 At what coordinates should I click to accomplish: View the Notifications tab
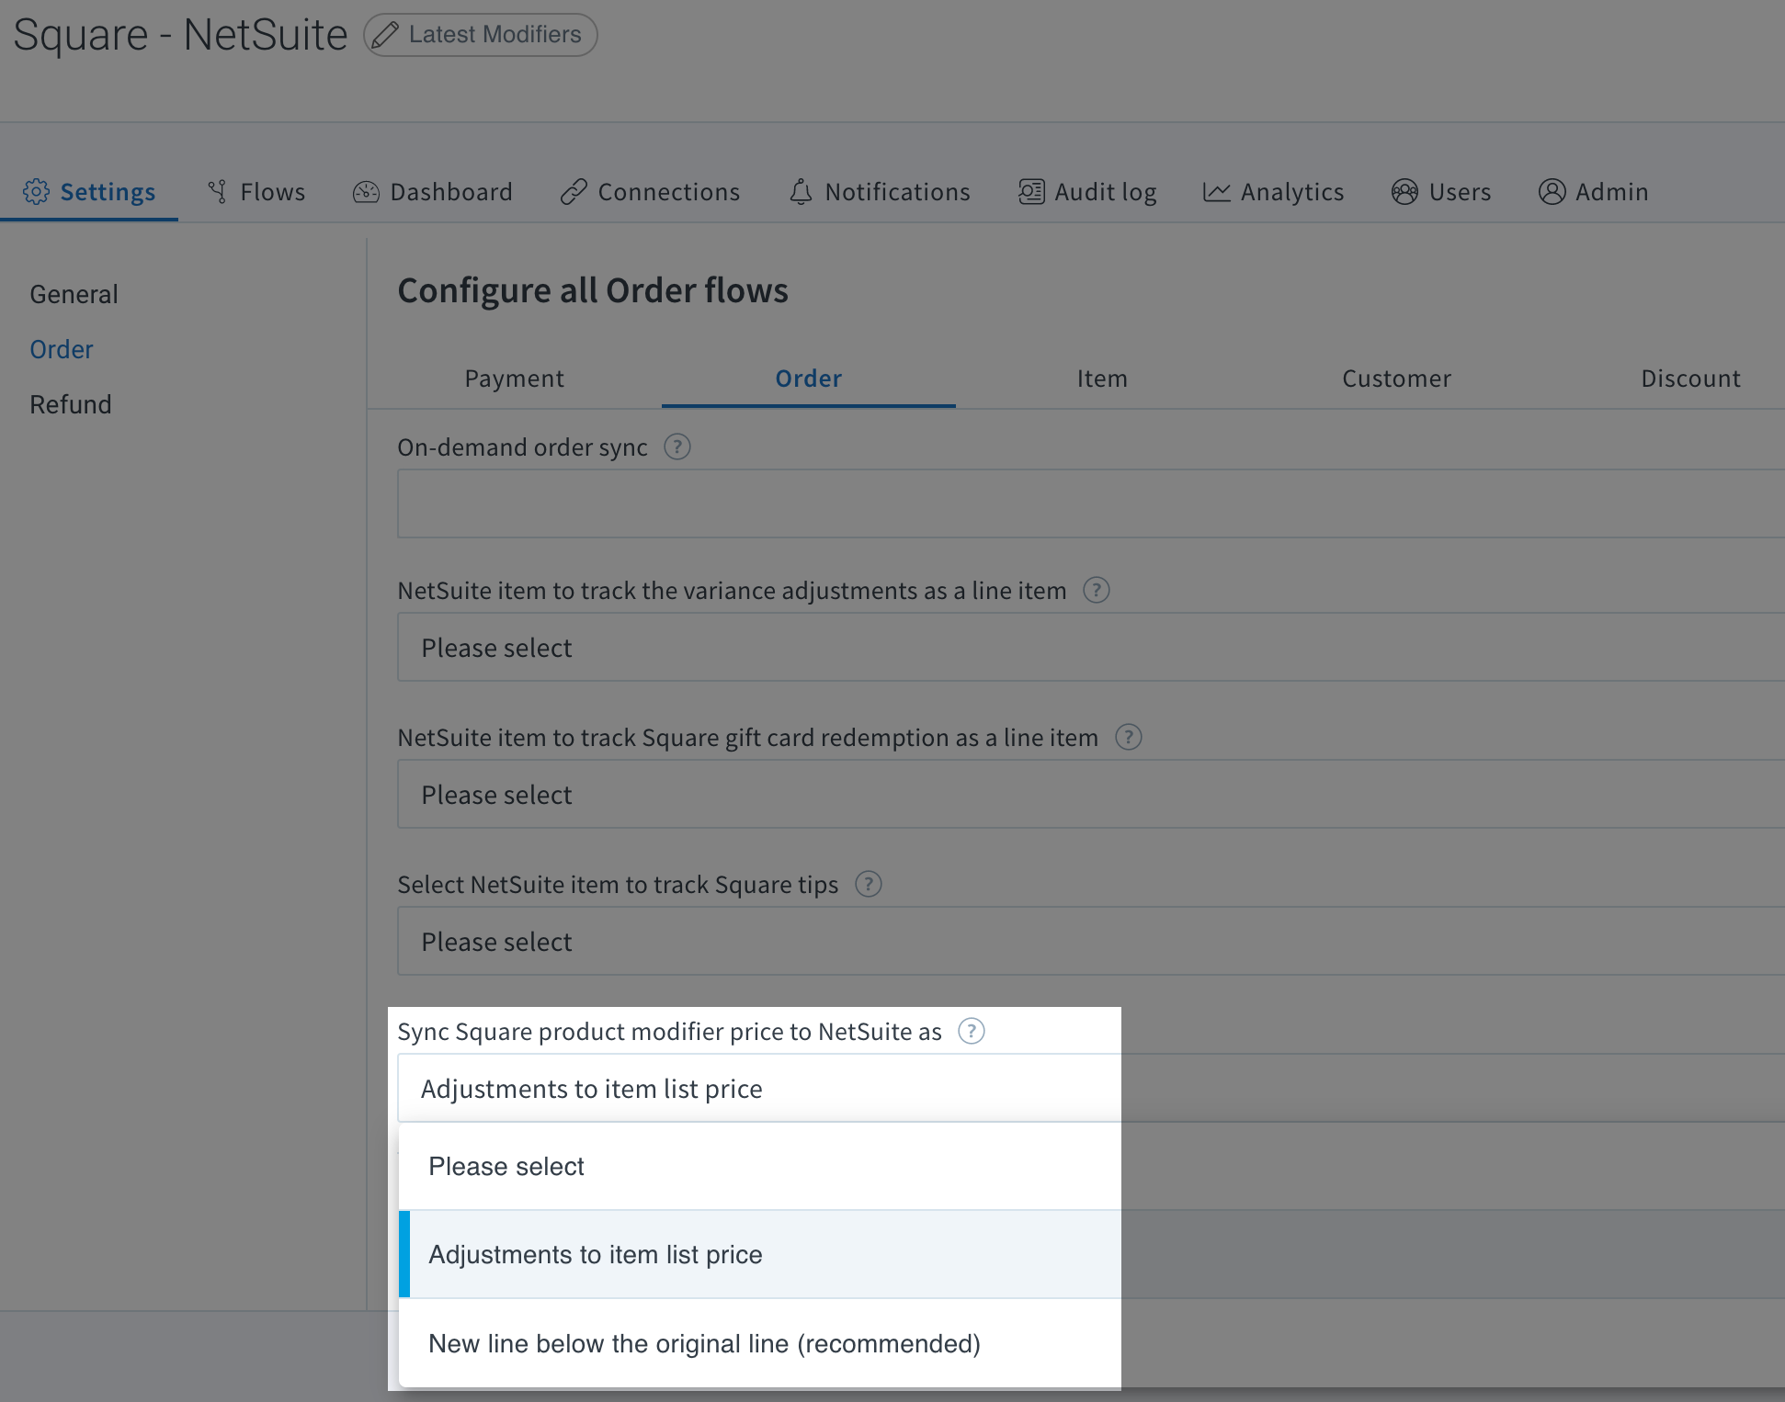click(880, 192)
